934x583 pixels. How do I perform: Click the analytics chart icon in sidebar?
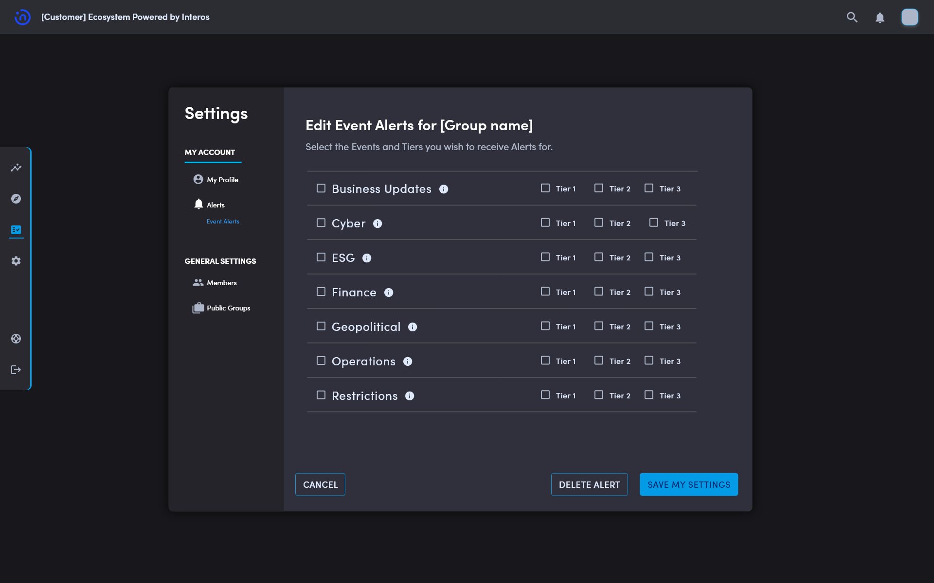tap(16, 168)
